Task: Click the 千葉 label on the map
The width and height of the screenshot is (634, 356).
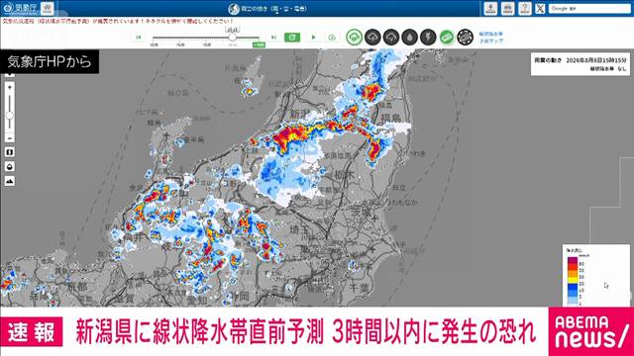Action: click(360, 288)
